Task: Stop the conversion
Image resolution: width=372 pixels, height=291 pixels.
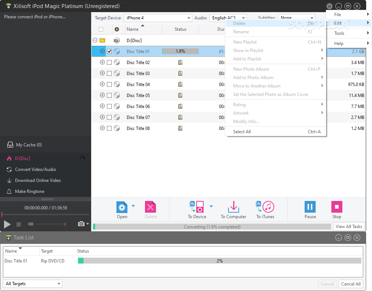Action: (336, 207)
